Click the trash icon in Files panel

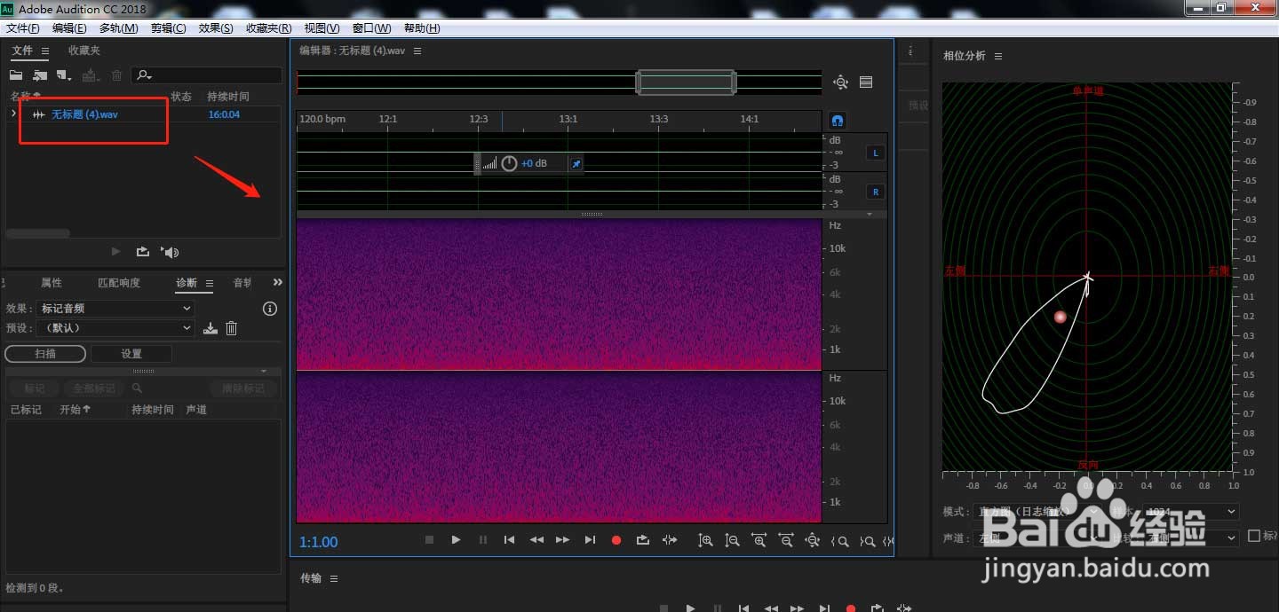(x=116, y=75)
